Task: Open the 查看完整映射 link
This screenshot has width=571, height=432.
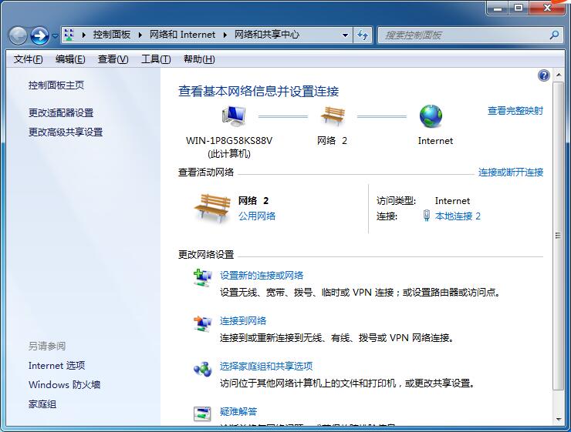Action: pos(515,111)
